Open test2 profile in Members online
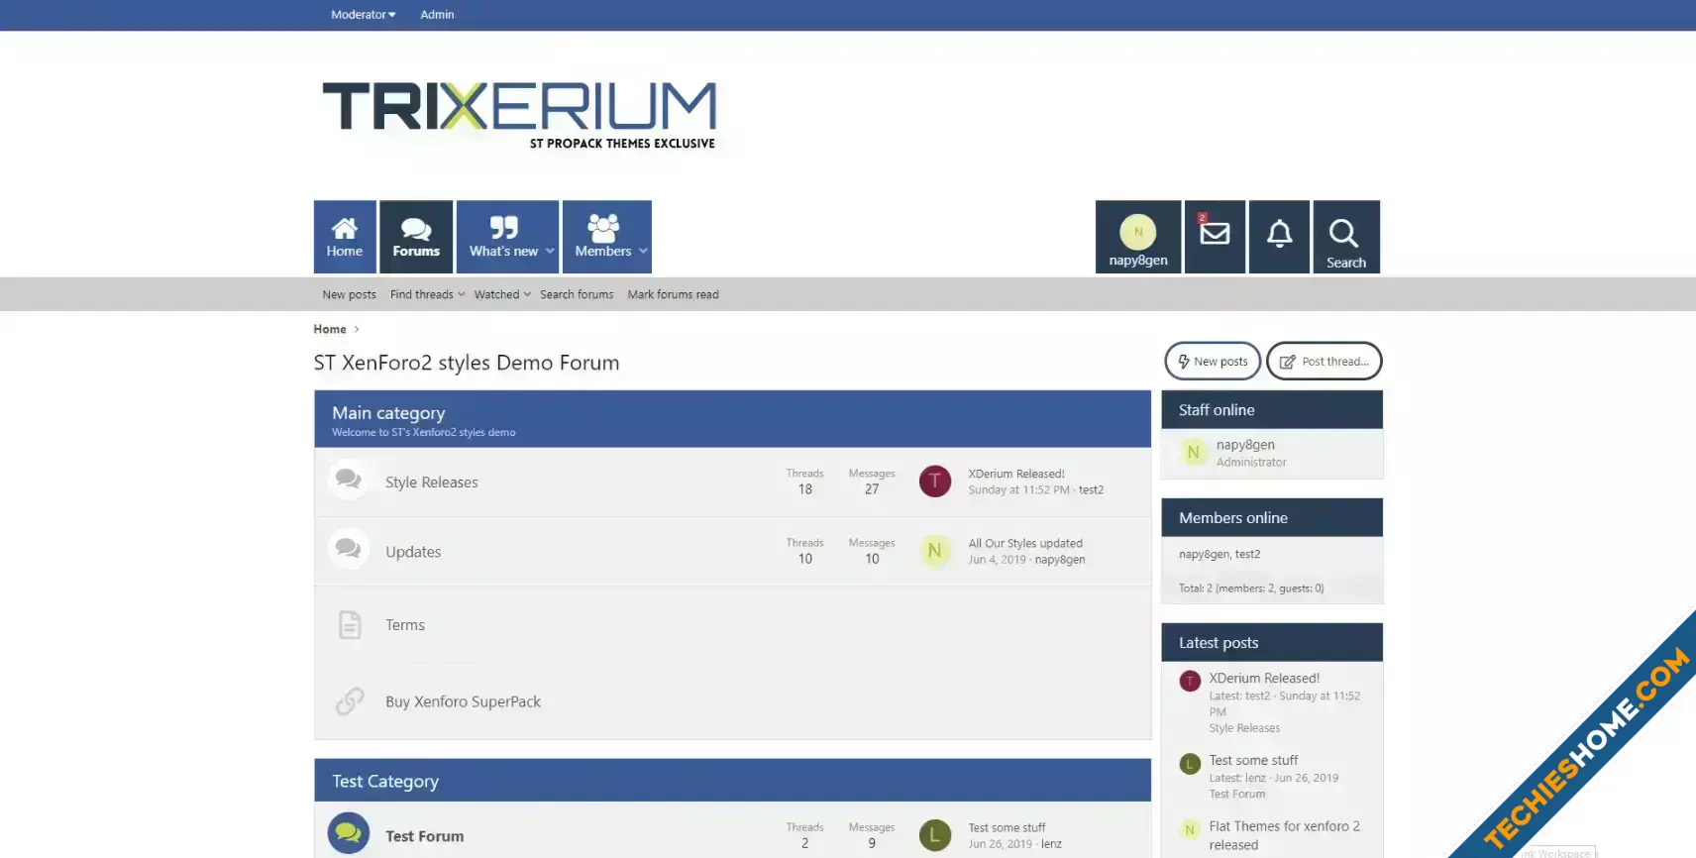1696x858 pixels. point(1248,554)
